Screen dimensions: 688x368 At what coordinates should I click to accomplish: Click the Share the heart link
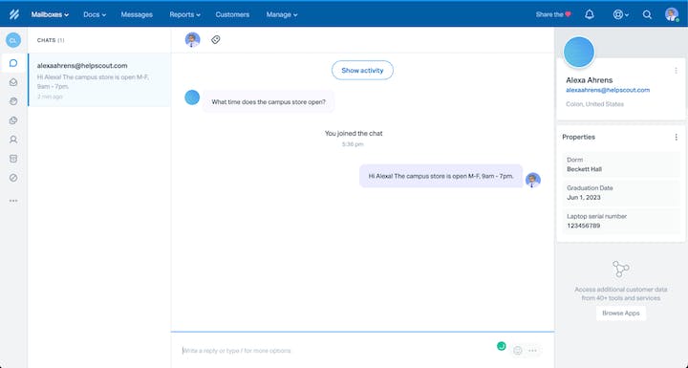[x=553, y=14]
